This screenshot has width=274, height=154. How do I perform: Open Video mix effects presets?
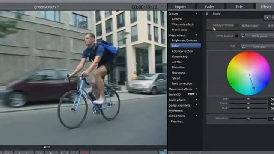coord(183,24)
